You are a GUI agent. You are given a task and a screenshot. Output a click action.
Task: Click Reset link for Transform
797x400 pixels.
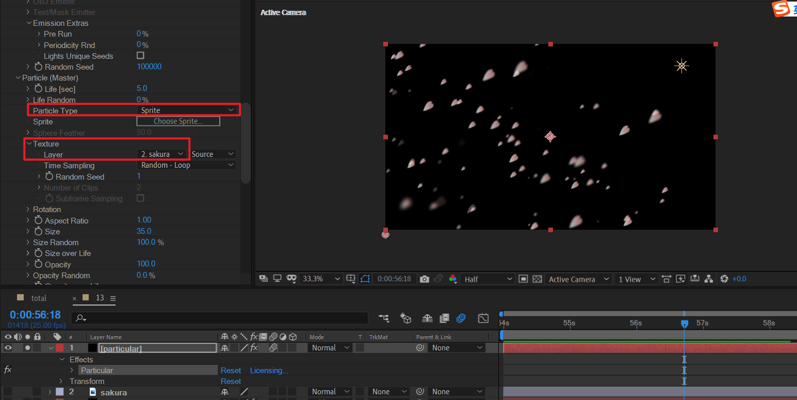[231, 381]
